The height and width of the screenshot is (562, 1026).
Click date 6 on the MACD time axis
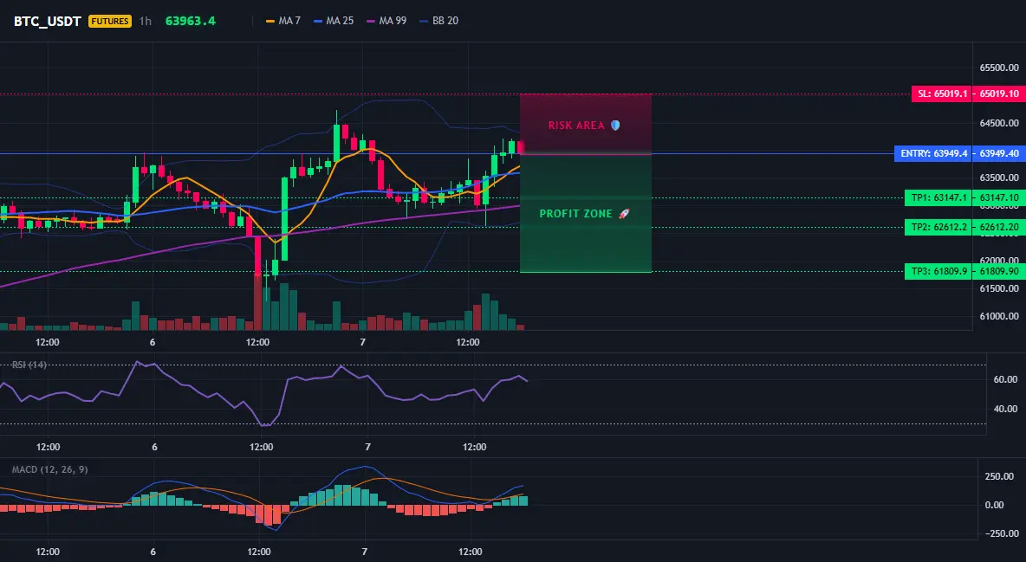(x=153, y=552)
